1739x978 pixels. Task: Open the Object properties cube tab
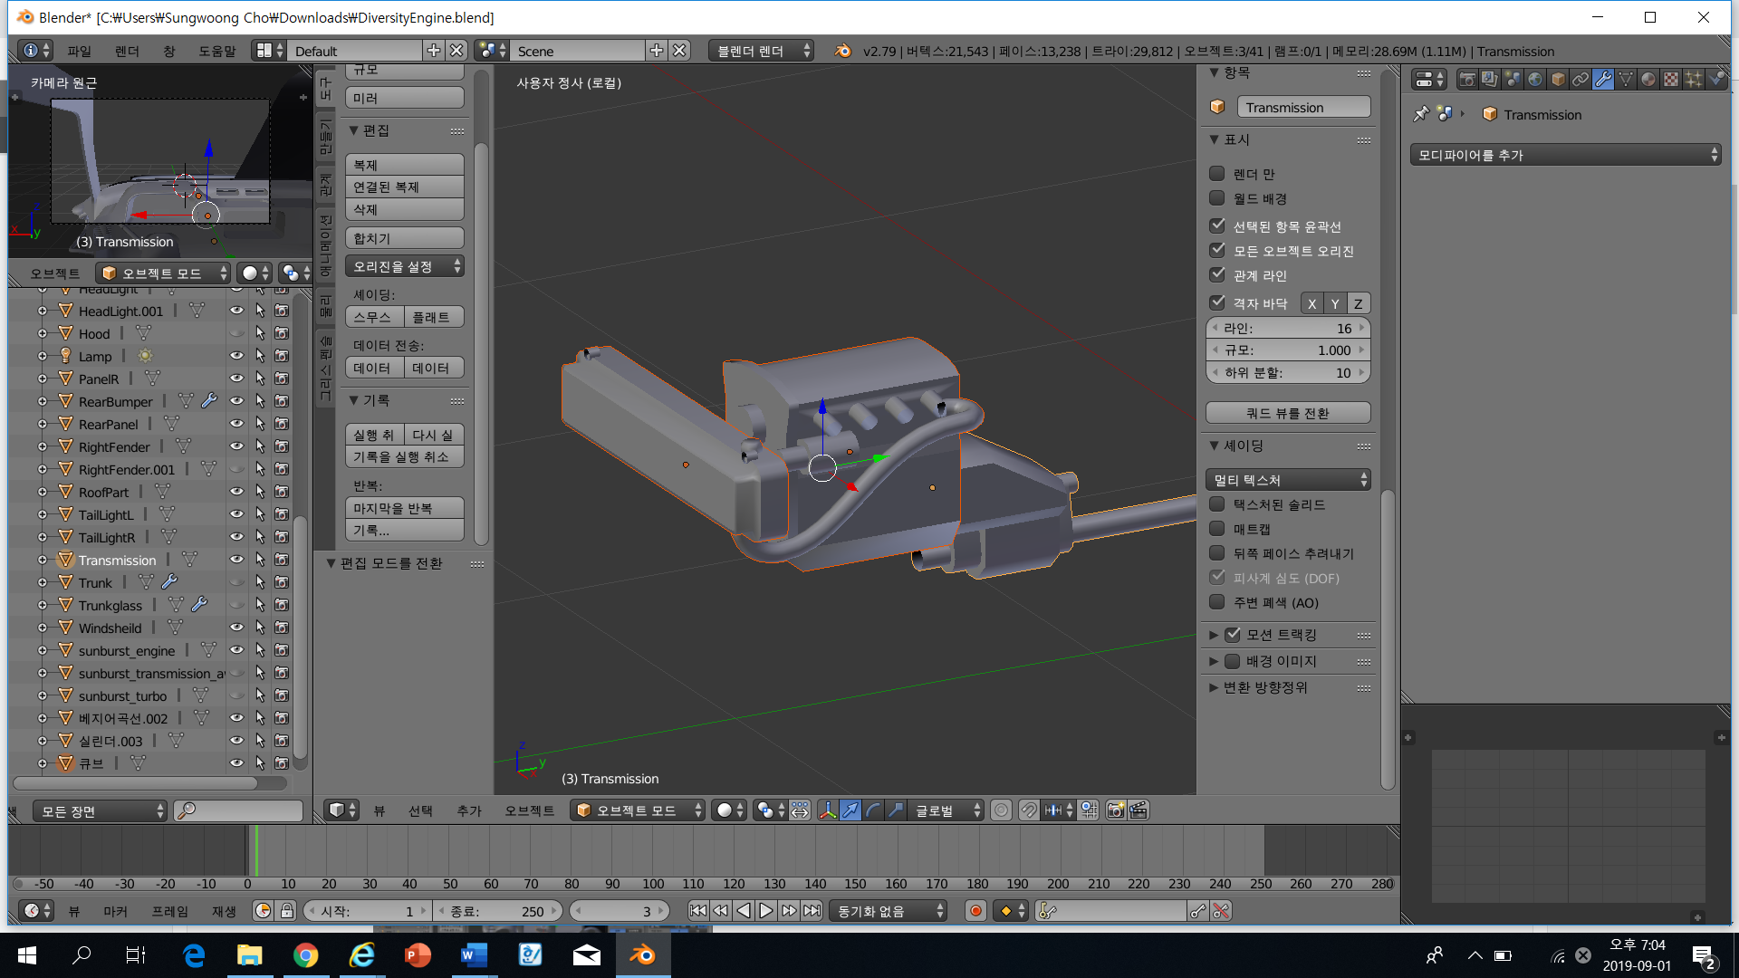point(1558,79)
